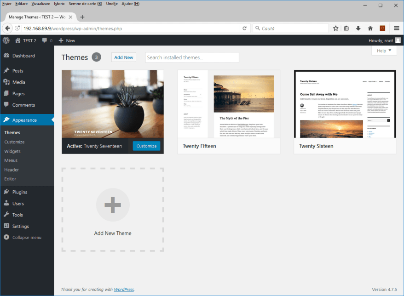
Task: Open the Howdy, root user menu
Action: (x=384, y=40)
